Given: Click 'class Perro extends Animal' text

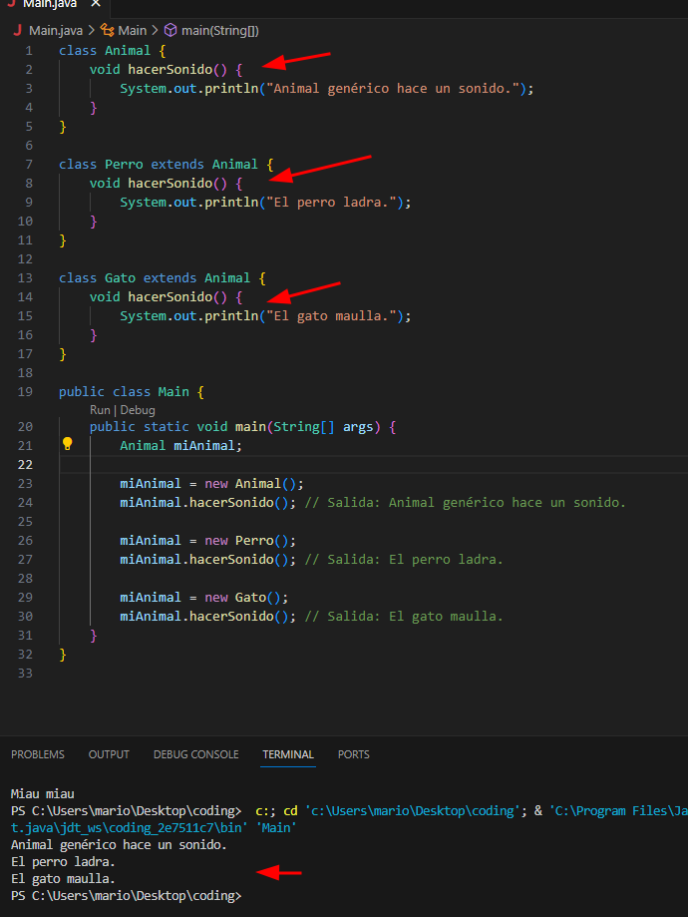Looking at the screenshot, I should coord(159,165).
